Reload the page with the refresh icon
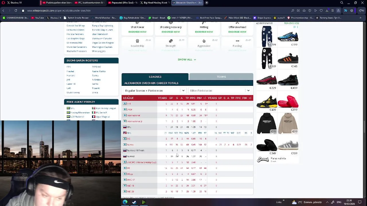 (x=16, y=11)
